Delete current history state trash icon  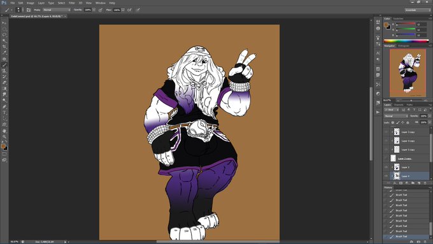pyautogui.click(x=425, y=241)
